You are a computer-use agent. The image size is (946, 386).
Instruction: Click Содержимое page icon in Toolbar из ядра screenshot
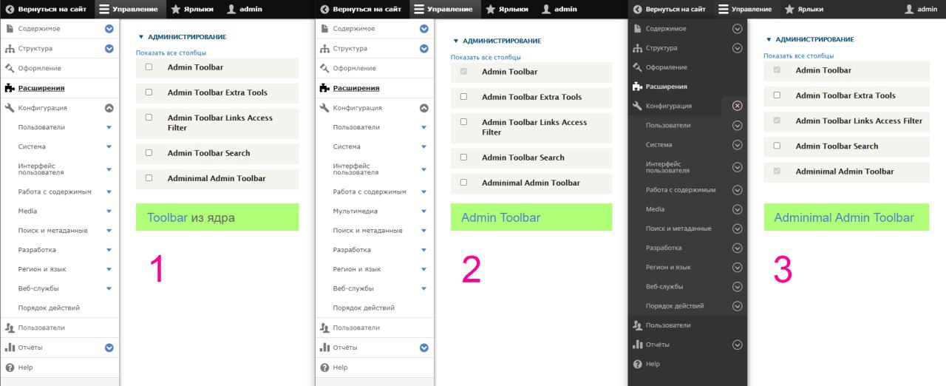[x=10, y=28]
